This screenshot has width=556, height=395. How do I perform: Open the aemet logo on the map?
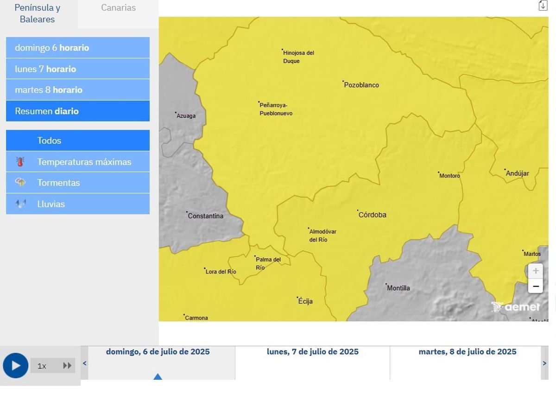coord(516,307)
